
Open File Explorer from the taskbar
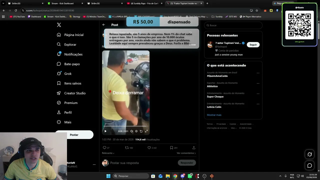[x=168, y=176]
